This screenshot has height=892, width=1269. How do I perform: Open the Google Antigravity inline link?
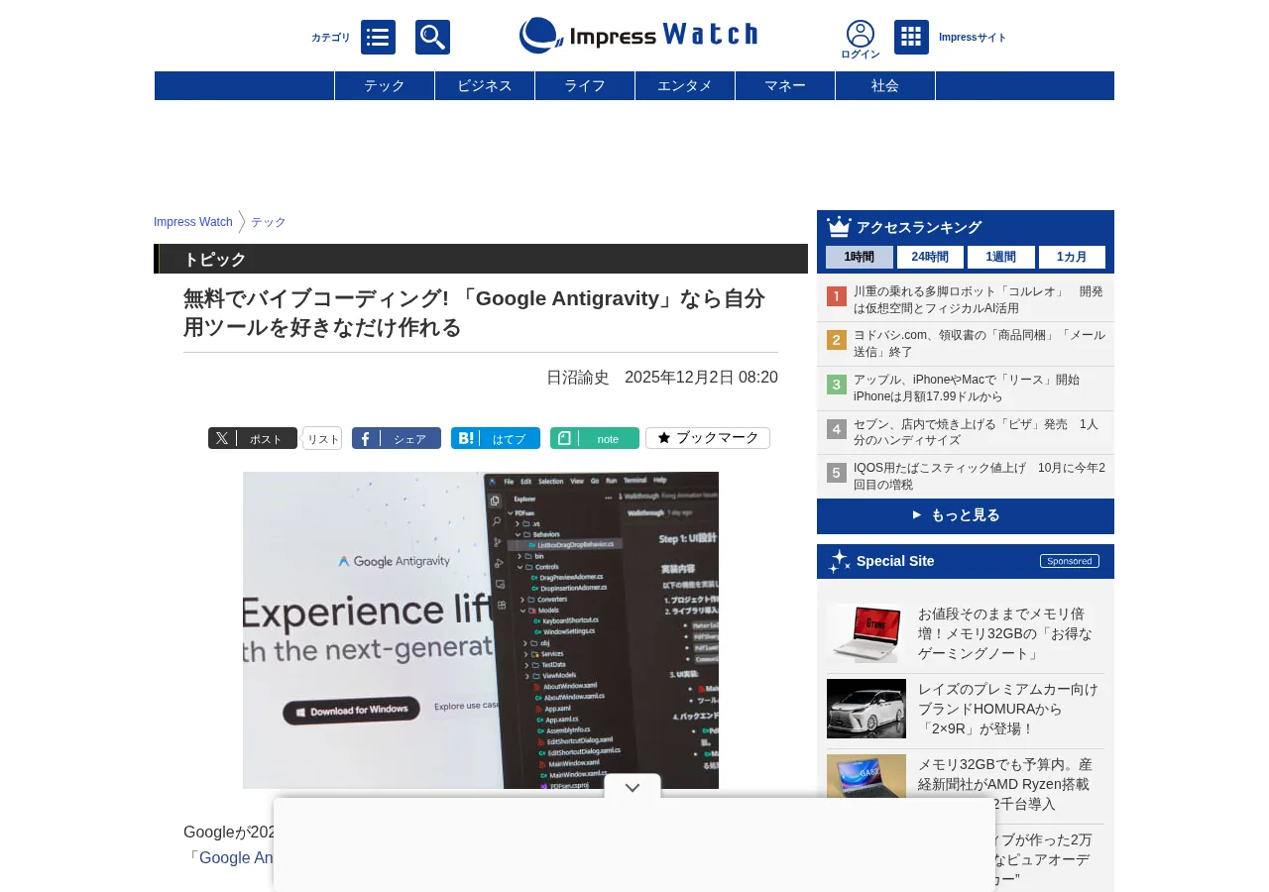[238, 857]
